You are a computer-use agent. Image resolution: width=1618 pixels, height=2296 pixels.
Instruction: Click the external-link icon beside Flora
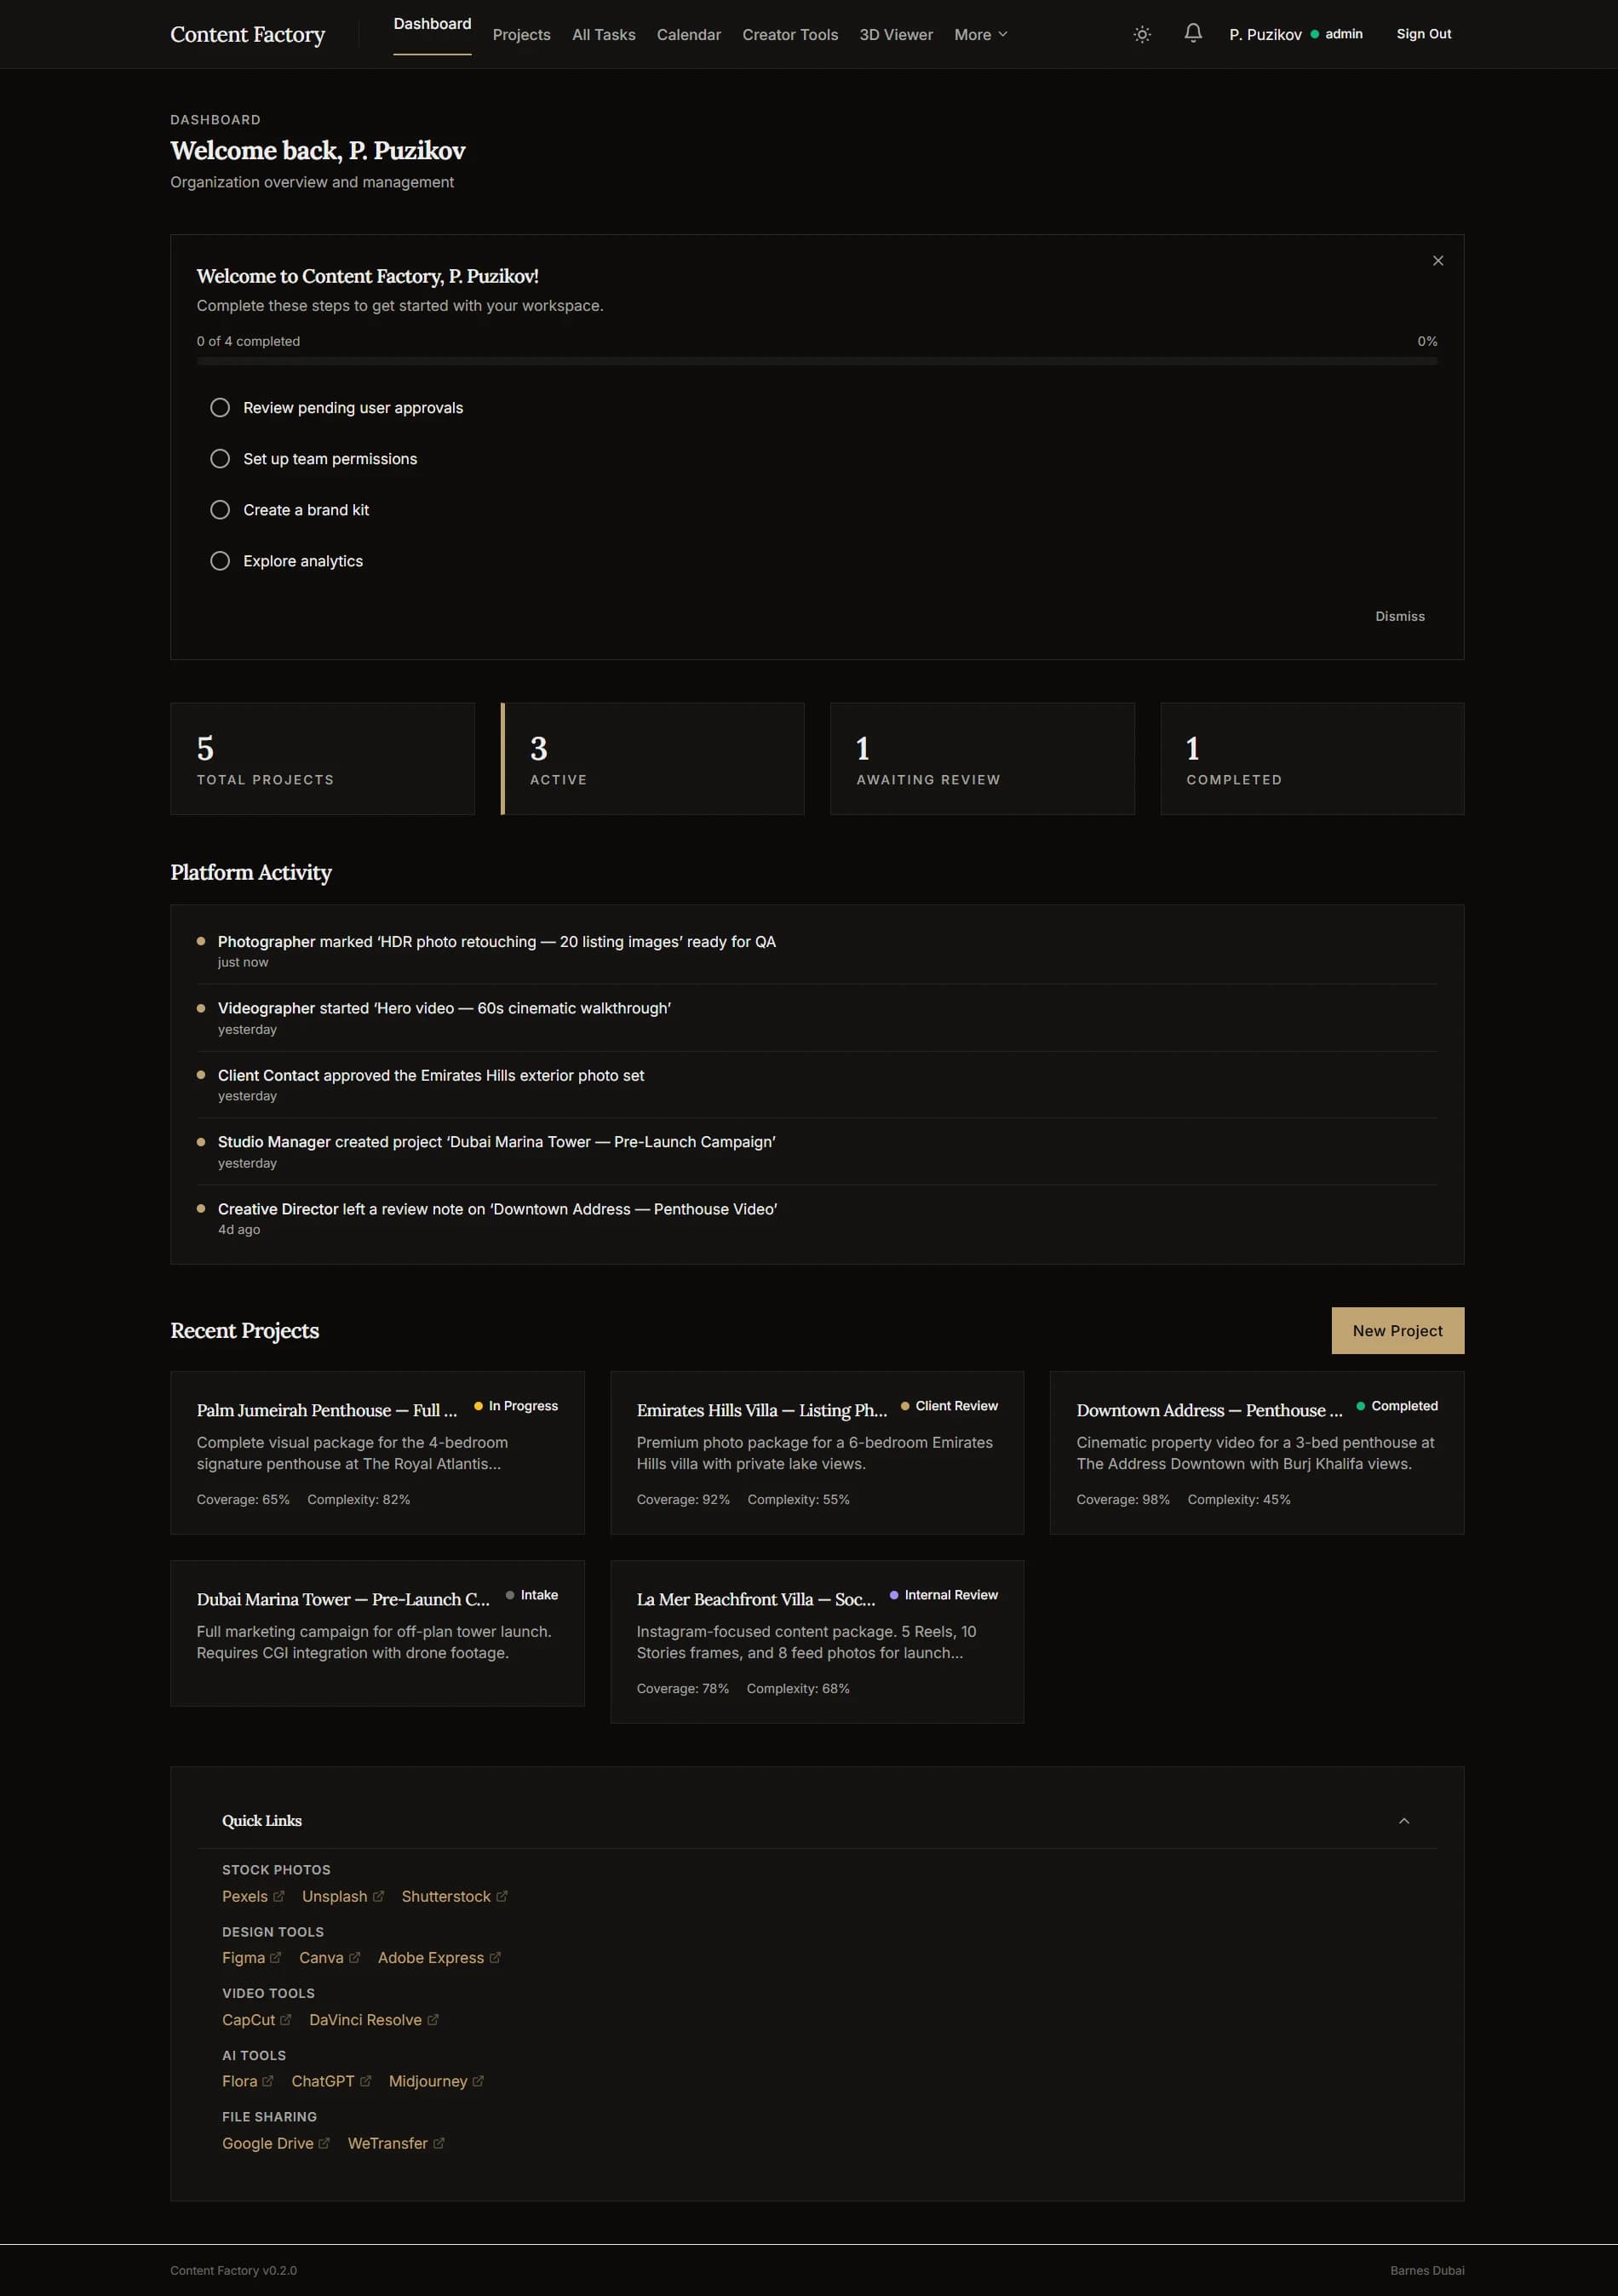tap(268, 2080)
